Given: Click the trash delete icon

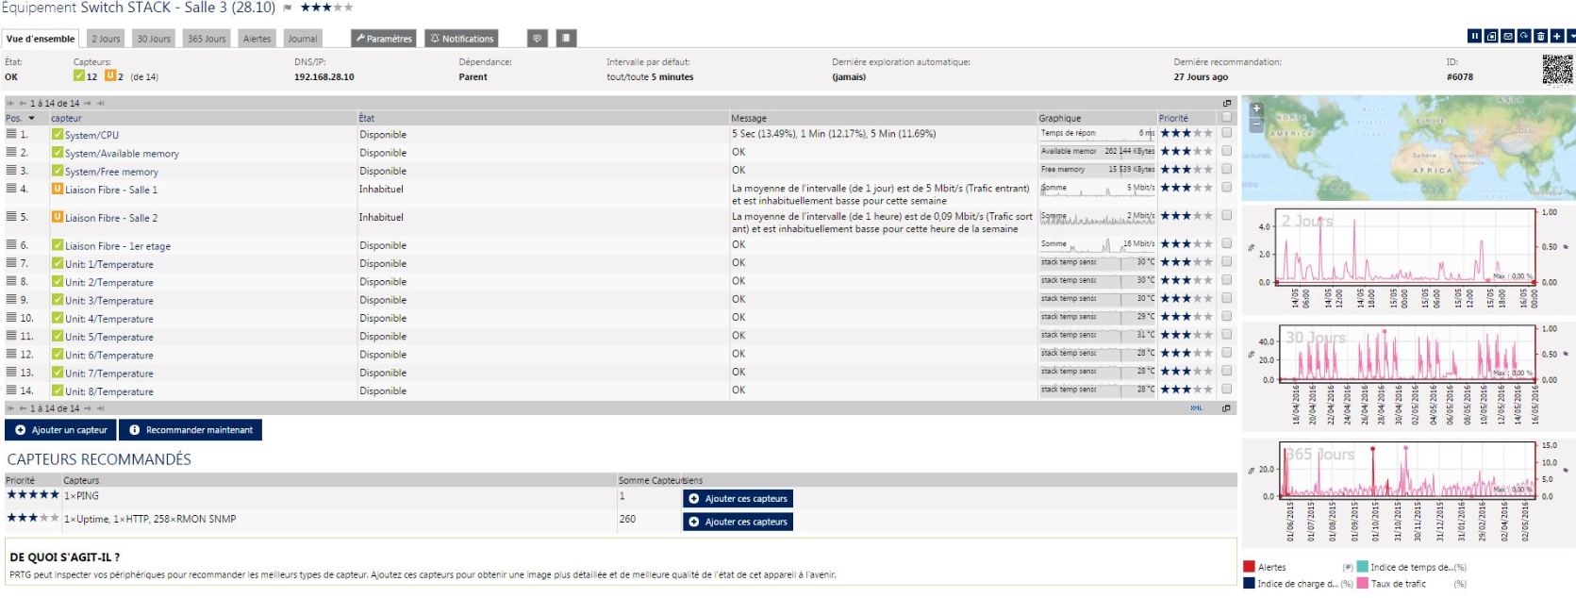Looking at the screenshot, I should [x=1540, y=36].
